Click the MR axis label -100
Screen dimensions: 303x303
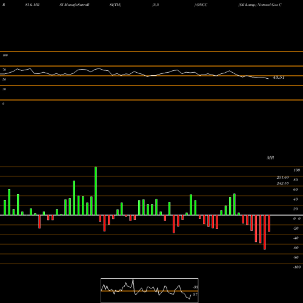(297, 267)
